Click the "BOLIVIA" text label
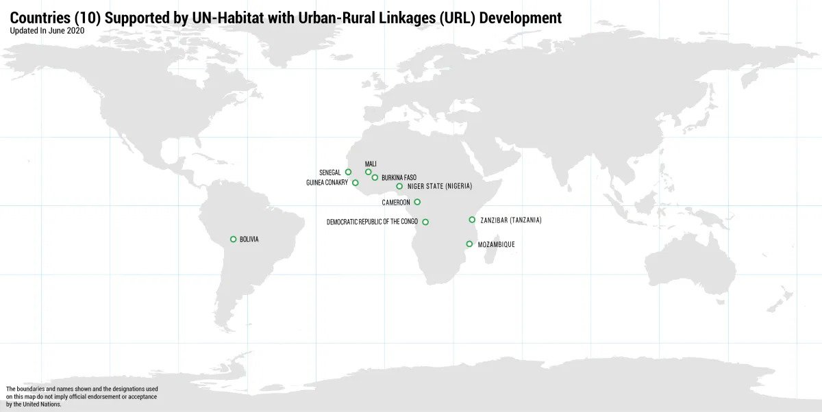Screen dimensions: 822x412 [249, 240]
